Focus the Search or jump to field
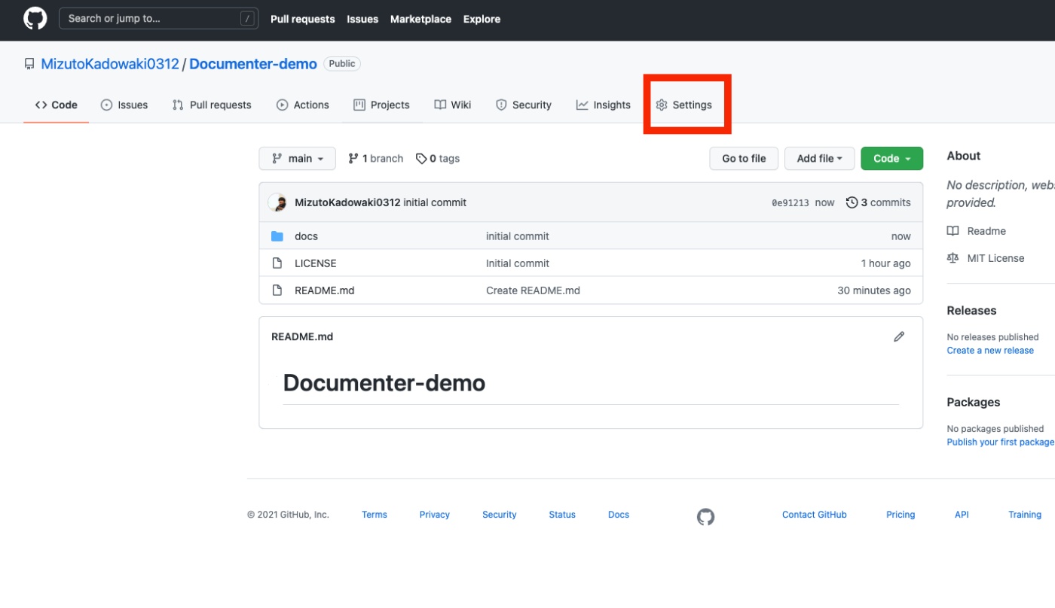This screenshot has width=1055, height=608. [159, 19]
